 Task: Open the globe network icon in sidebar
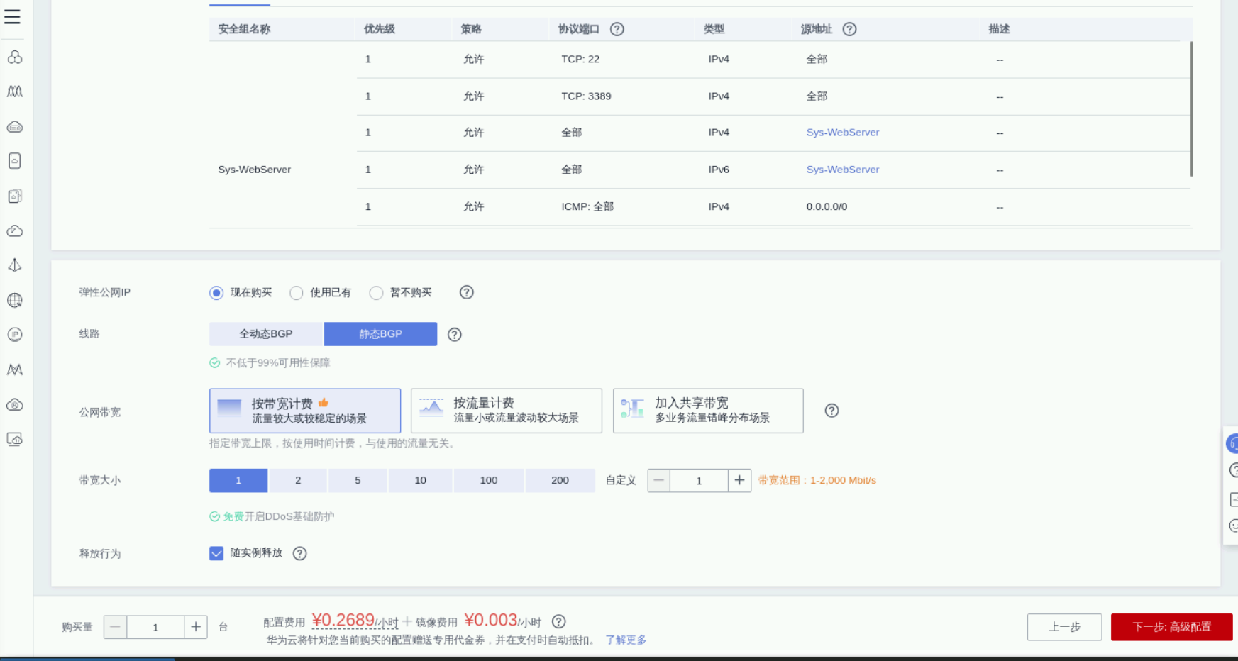(x=15, y=300)
